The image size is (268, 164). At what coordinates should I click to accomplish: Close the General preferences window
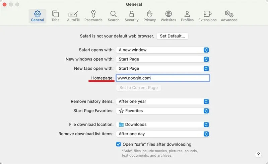(x=5, y=4)
